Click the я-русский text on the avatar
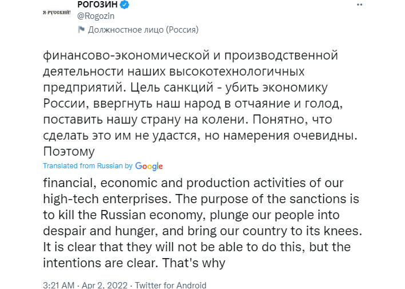 [x=57, y=12]
